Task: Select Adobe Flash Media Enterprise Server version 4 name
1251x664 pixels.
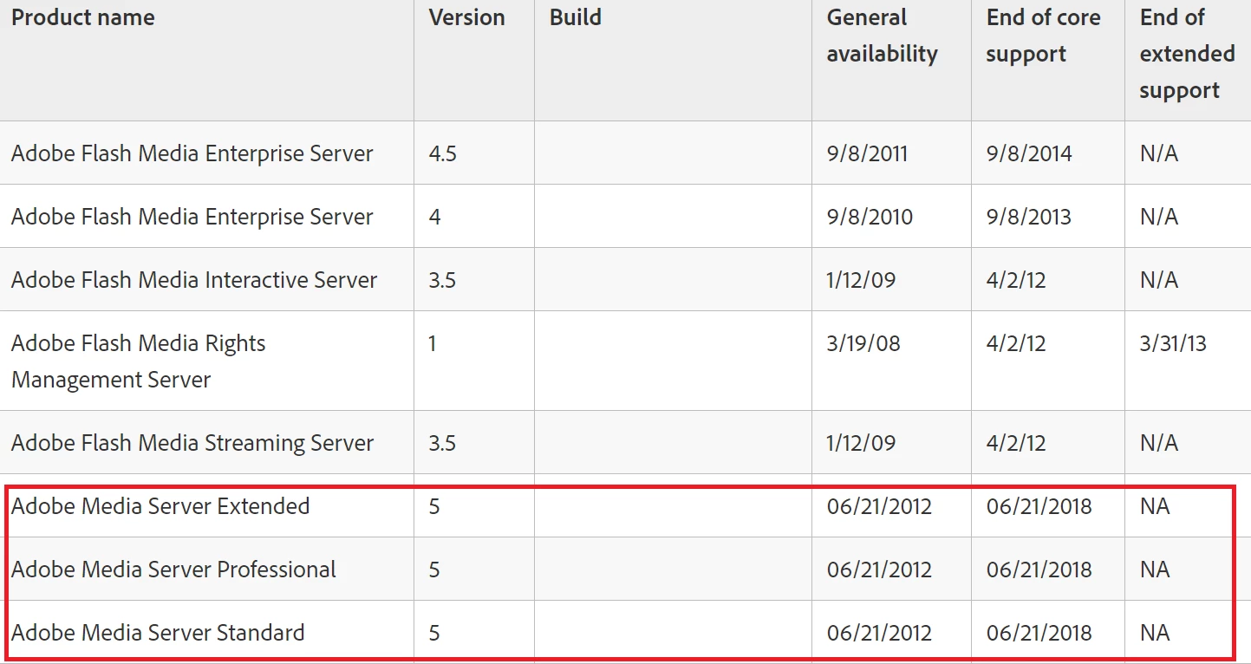Action: pos(192,217)
